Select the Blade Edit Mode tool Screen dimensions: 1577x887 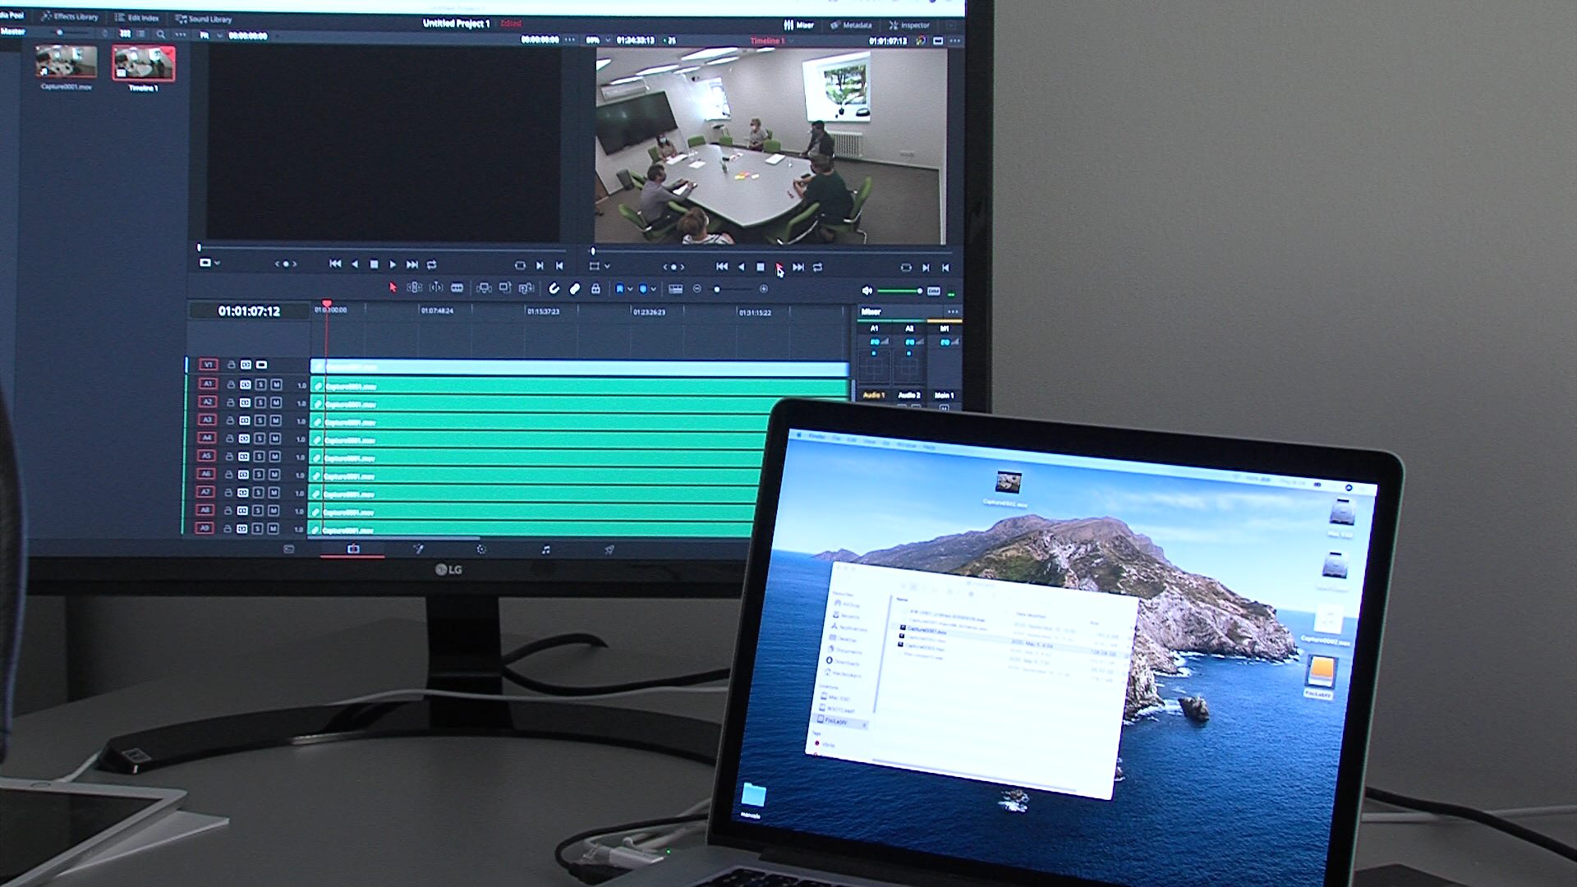(457, 287)
